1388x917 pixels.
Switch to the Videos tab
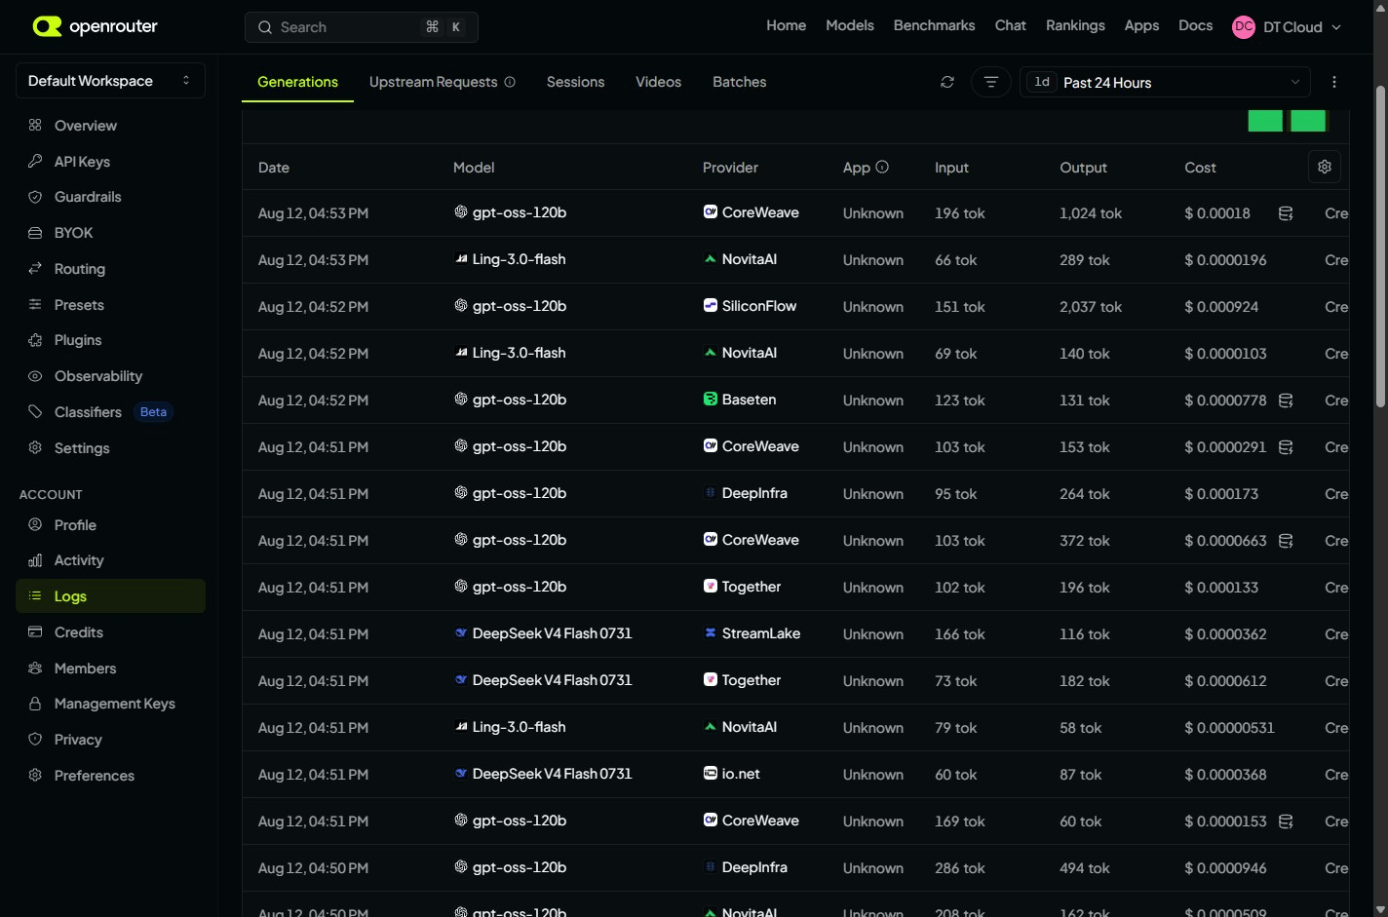click(658, 82)
